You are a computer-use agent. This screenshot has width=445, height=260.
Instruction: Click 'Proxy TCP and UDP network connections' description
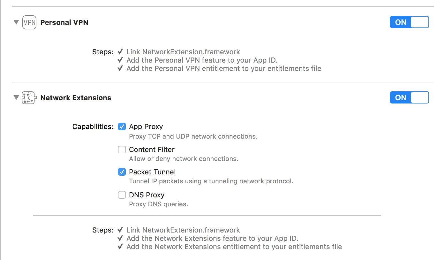193,136
